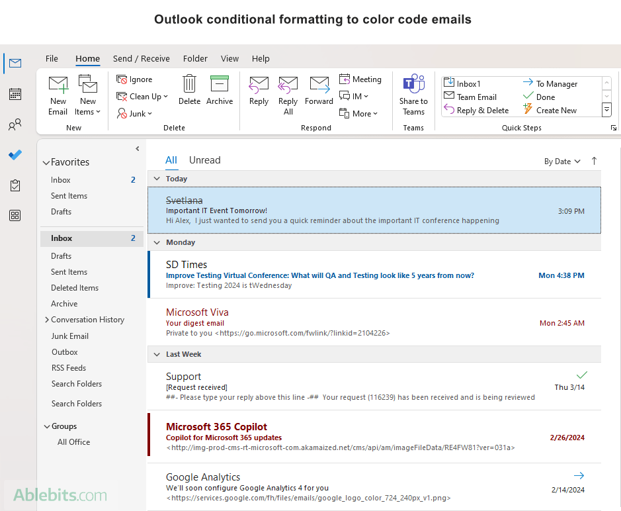
Task: Collapse the Favorites section
Action: pyautogui.click(x=46, y=163)
